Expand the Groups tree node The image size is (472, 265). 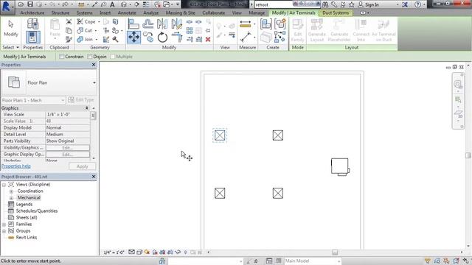(4, 231)
